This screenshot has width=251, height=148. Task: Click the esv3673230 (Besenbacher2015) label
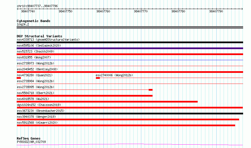pos(41,111)
